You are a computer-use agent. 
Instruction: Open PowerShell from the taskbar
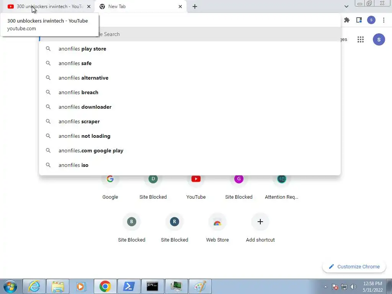pos(129,286)
